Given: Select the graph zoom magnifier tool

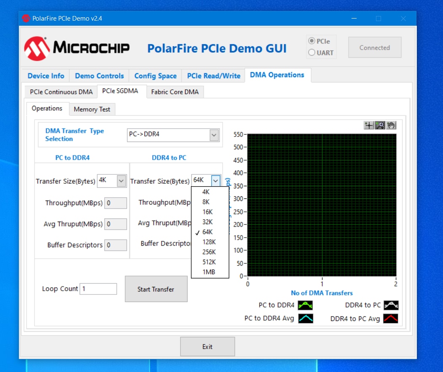Looking at the screenshot, I should click(380, 125).
